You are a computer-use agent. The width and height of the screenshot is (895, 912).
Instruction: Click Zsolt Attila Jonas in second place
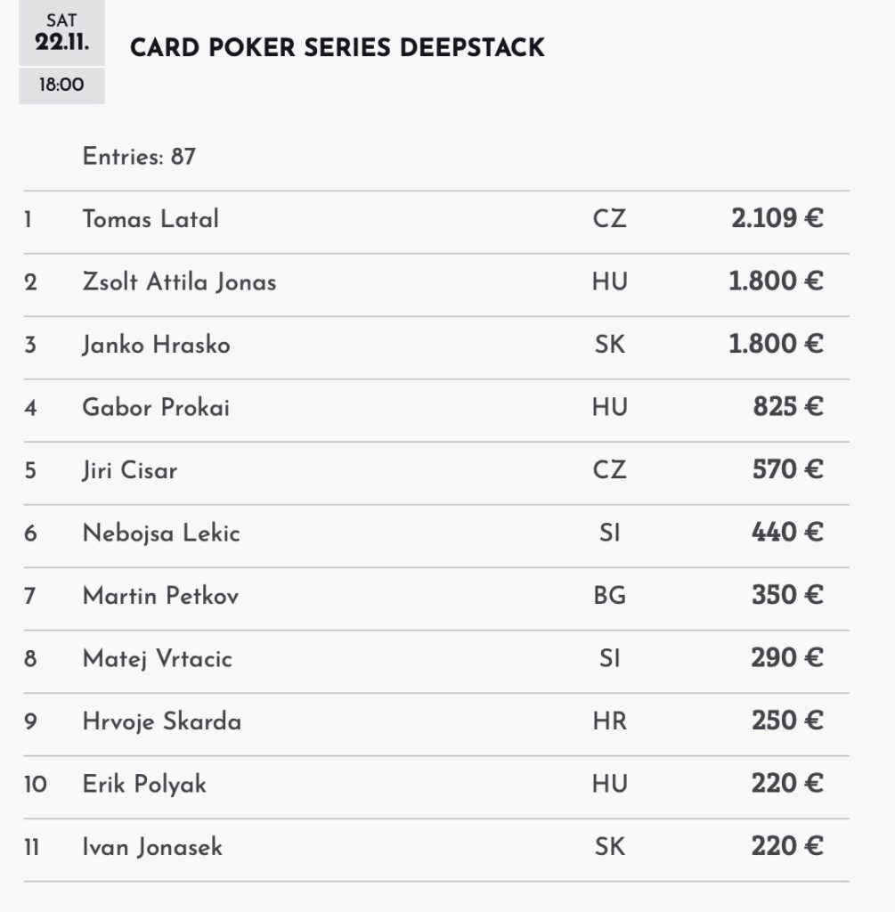click(x=179, y=282)
